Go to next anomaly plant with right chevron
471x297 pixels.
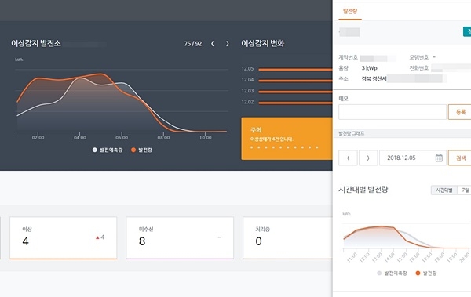(x=228, y=44)
